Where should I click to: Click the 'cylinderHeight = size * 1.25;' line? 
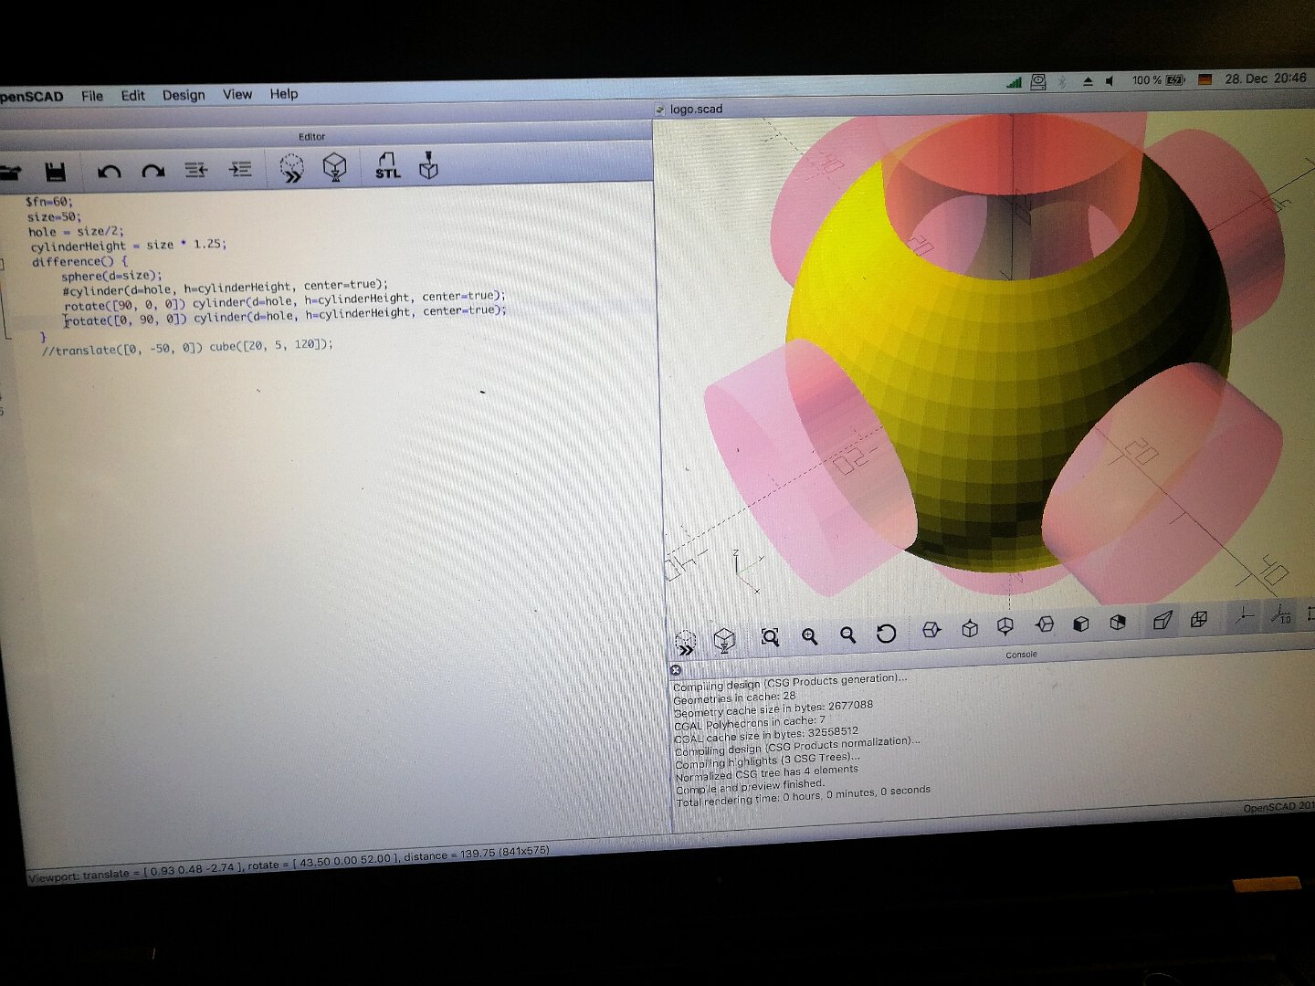[x=128, y=246]
